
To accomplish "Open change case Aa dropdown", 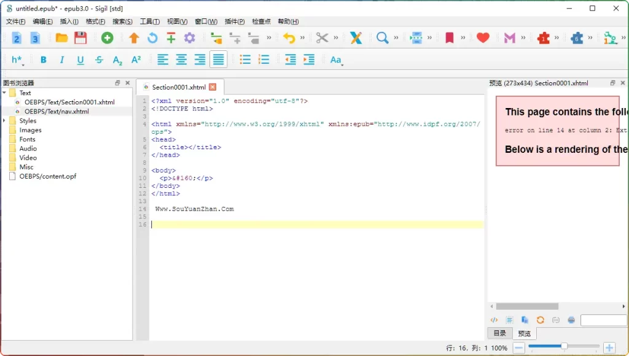I will click(x=336, y=60).
